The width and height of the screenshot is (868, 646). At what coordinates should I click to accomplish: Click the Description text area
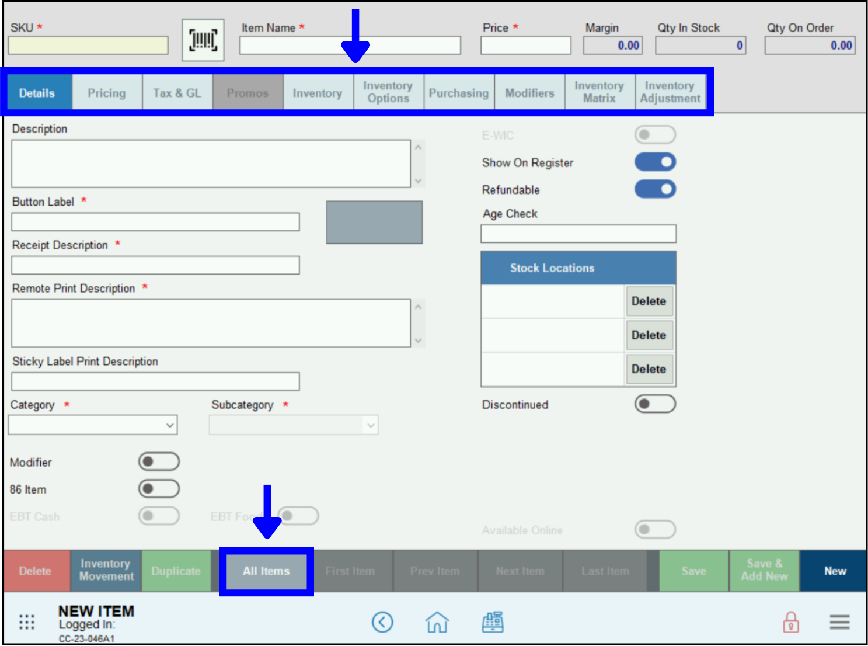click(x=211, y=164)
